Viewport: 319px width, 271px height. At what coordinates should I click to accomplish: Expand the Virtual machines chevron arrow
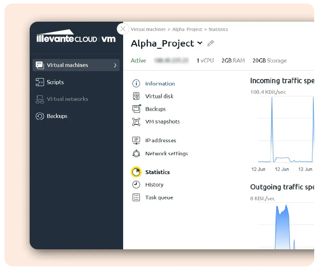click(115, 65)
